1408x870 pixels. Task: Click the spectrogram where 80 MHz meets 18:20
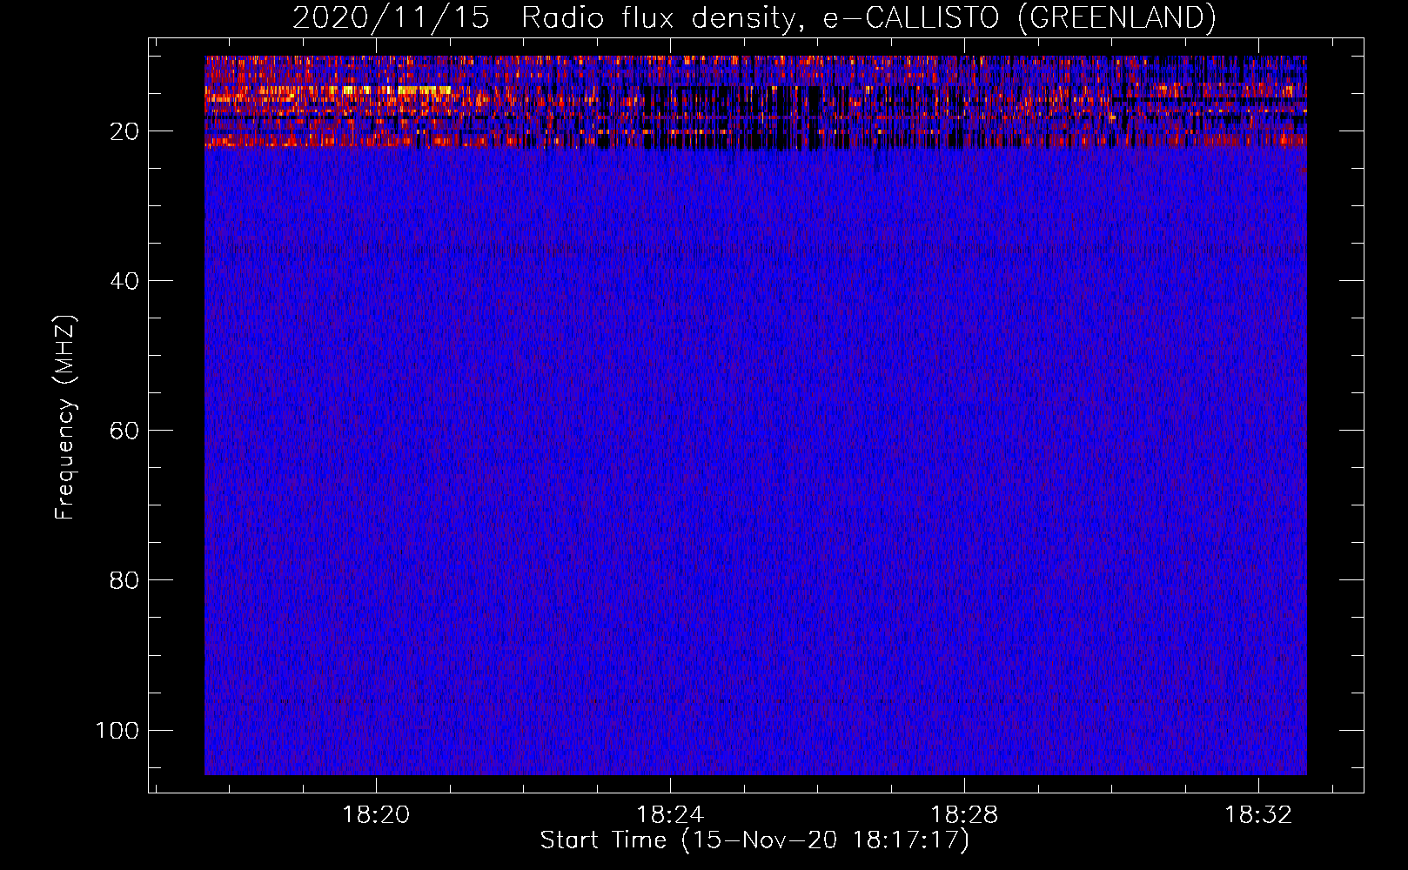[376, 579]
